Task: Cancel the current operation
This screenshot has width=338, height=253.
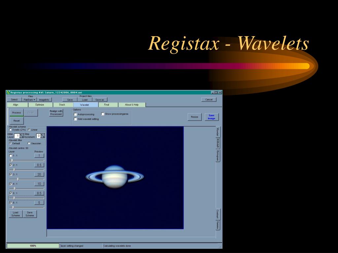Action: (x=209, y=99)
